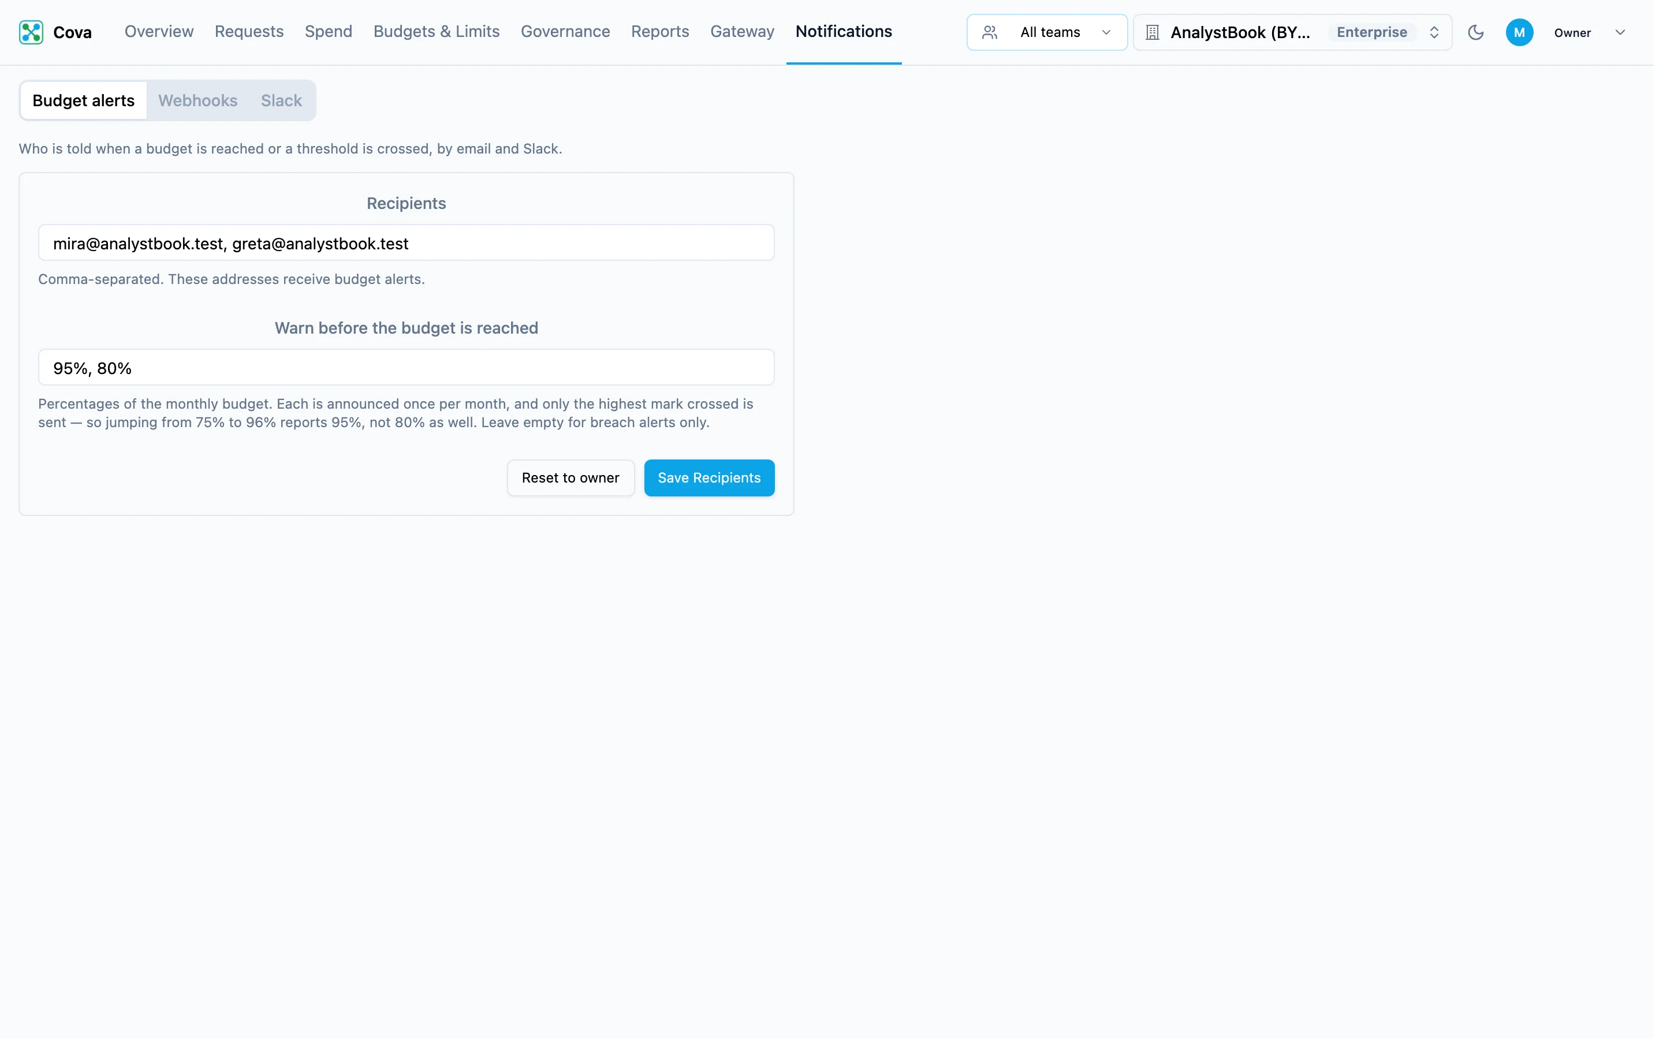1663x1039 pixels.
Task: Open the Reports section
Action: [659, 32]
